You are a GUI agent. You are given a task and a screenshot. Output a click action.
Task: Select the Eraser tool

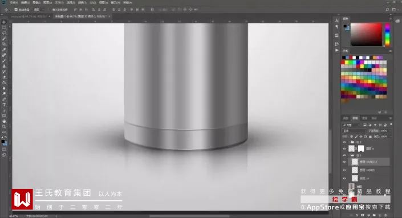(4, 77)
